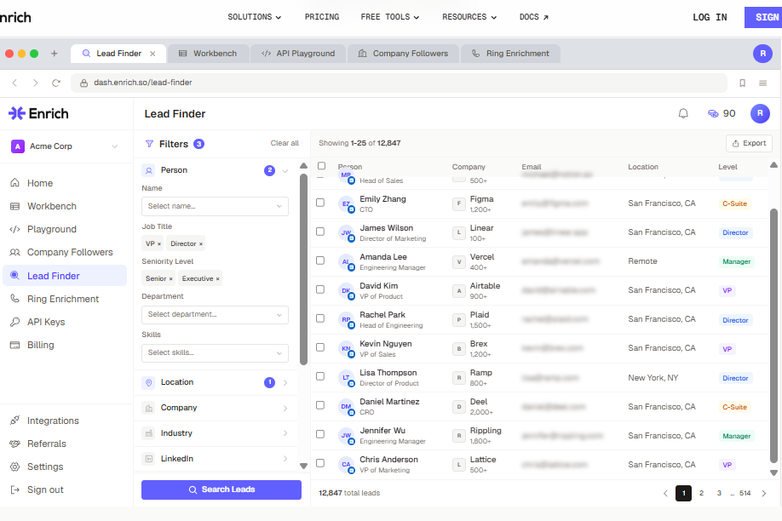Open the Select department dropdown

(x=215, y=315)
